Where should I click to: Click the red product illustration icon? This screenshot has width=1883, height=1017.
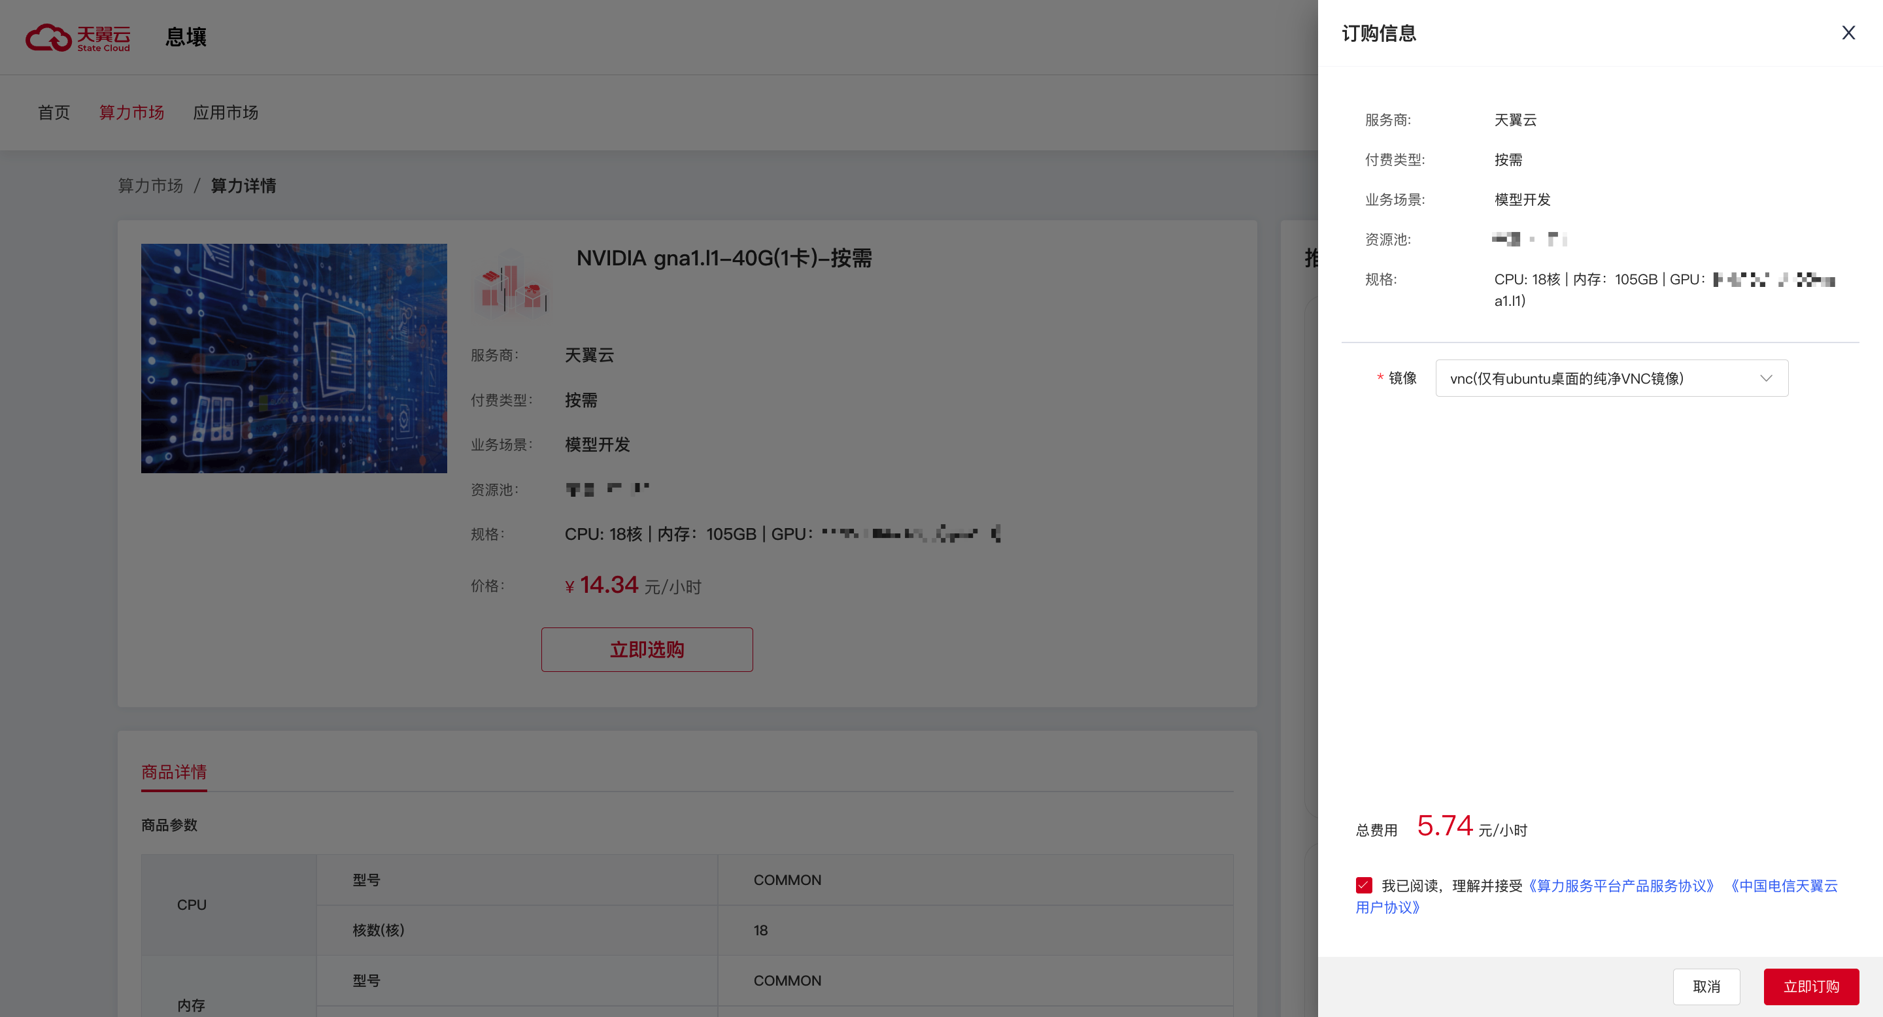[513, 284]
